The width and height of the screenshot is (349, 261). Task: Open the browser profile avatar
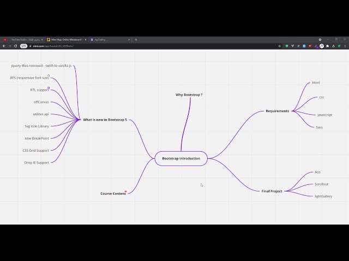[x=333, y=46]
